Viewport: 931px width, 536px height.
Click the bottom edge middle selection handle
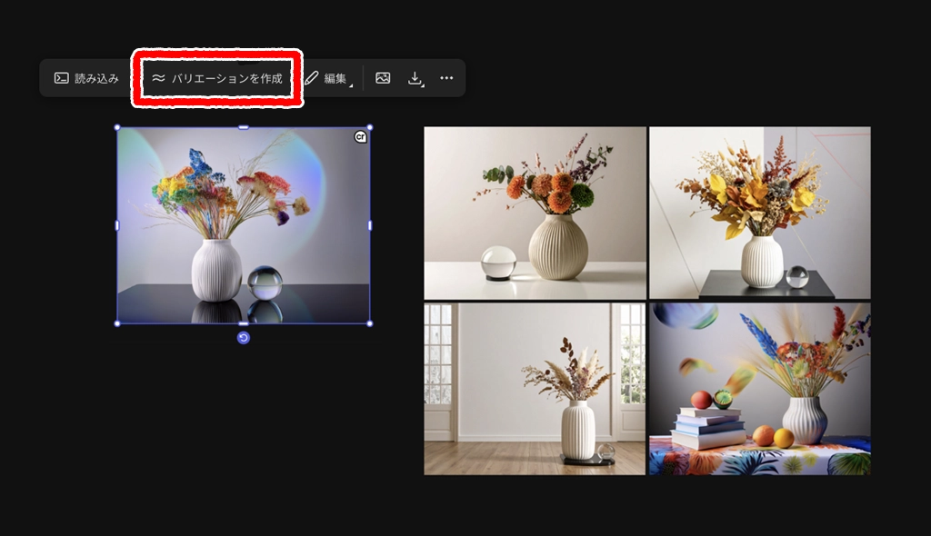coord(244,323)
